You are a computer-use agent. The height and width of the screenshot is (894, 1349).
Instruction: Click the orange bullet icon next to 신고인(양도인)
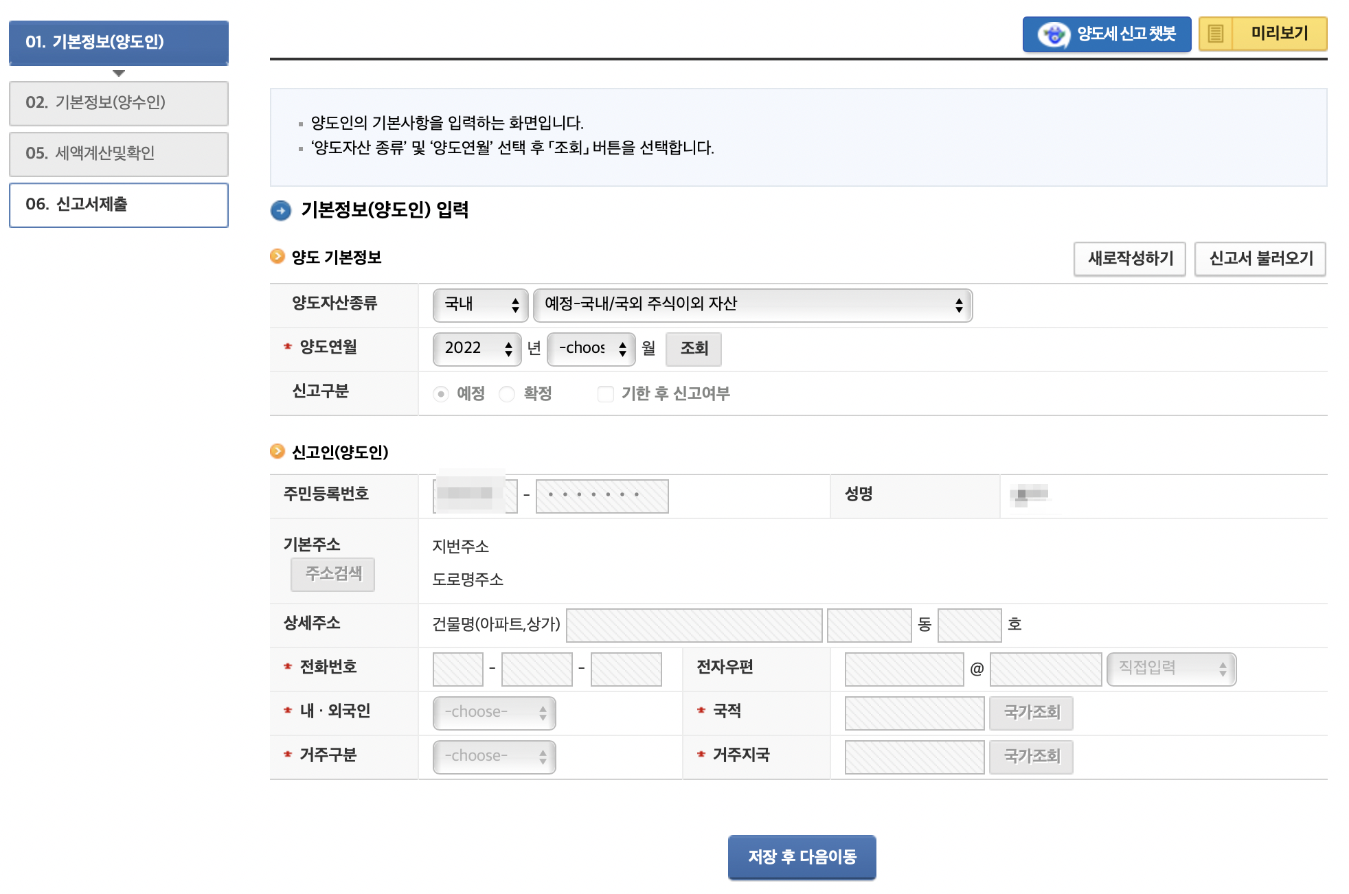[x=277, y=451]
